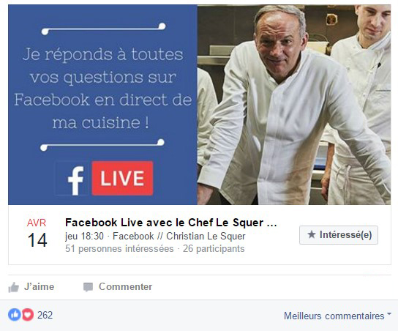
Task: Toggle the Intéressé(e) button
Action: (339, 235)
